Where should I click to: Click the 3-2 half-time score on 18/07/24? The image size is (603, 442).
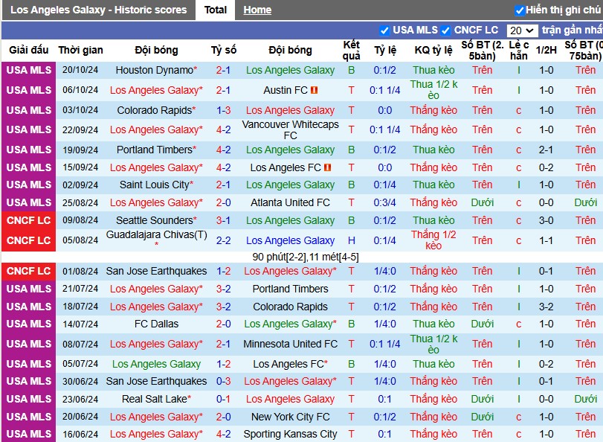(546, 307)
